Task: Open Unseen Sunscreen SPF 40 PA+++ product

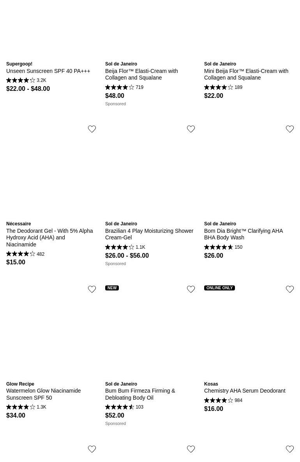Action: coord(48,71)
